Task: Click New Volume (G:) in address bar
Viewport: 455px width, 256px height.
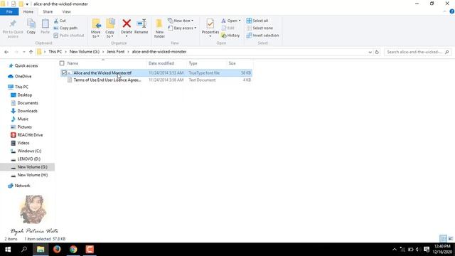Action: pyautogui.click(x=85, y=52)
